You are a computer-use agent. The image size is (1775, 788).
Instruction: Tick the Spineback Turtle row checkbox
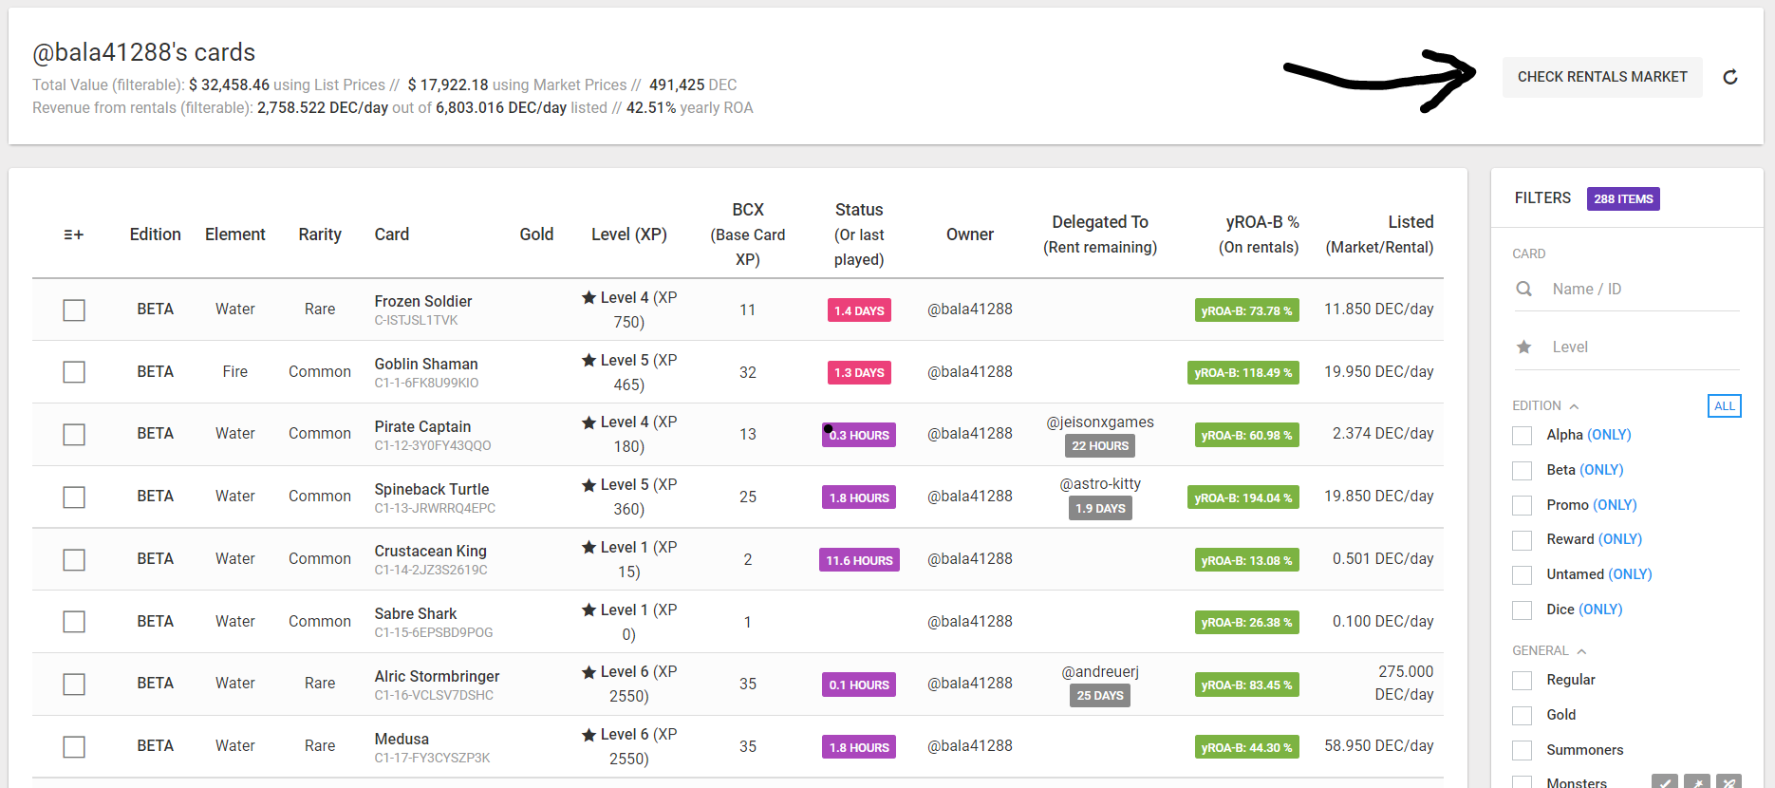pos(74,497)
